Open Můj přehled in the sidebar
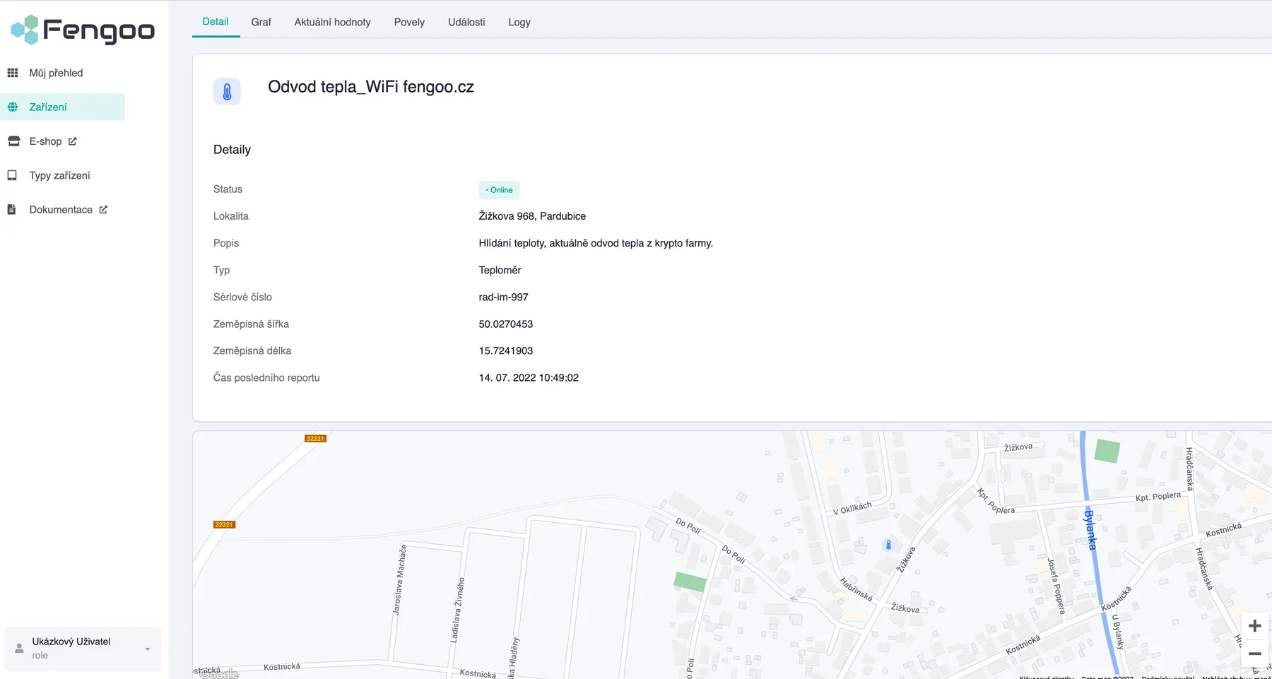Image resolution: width=1272 pixels, height=679 pixels. pyautogui.click(x=62, y=73)
